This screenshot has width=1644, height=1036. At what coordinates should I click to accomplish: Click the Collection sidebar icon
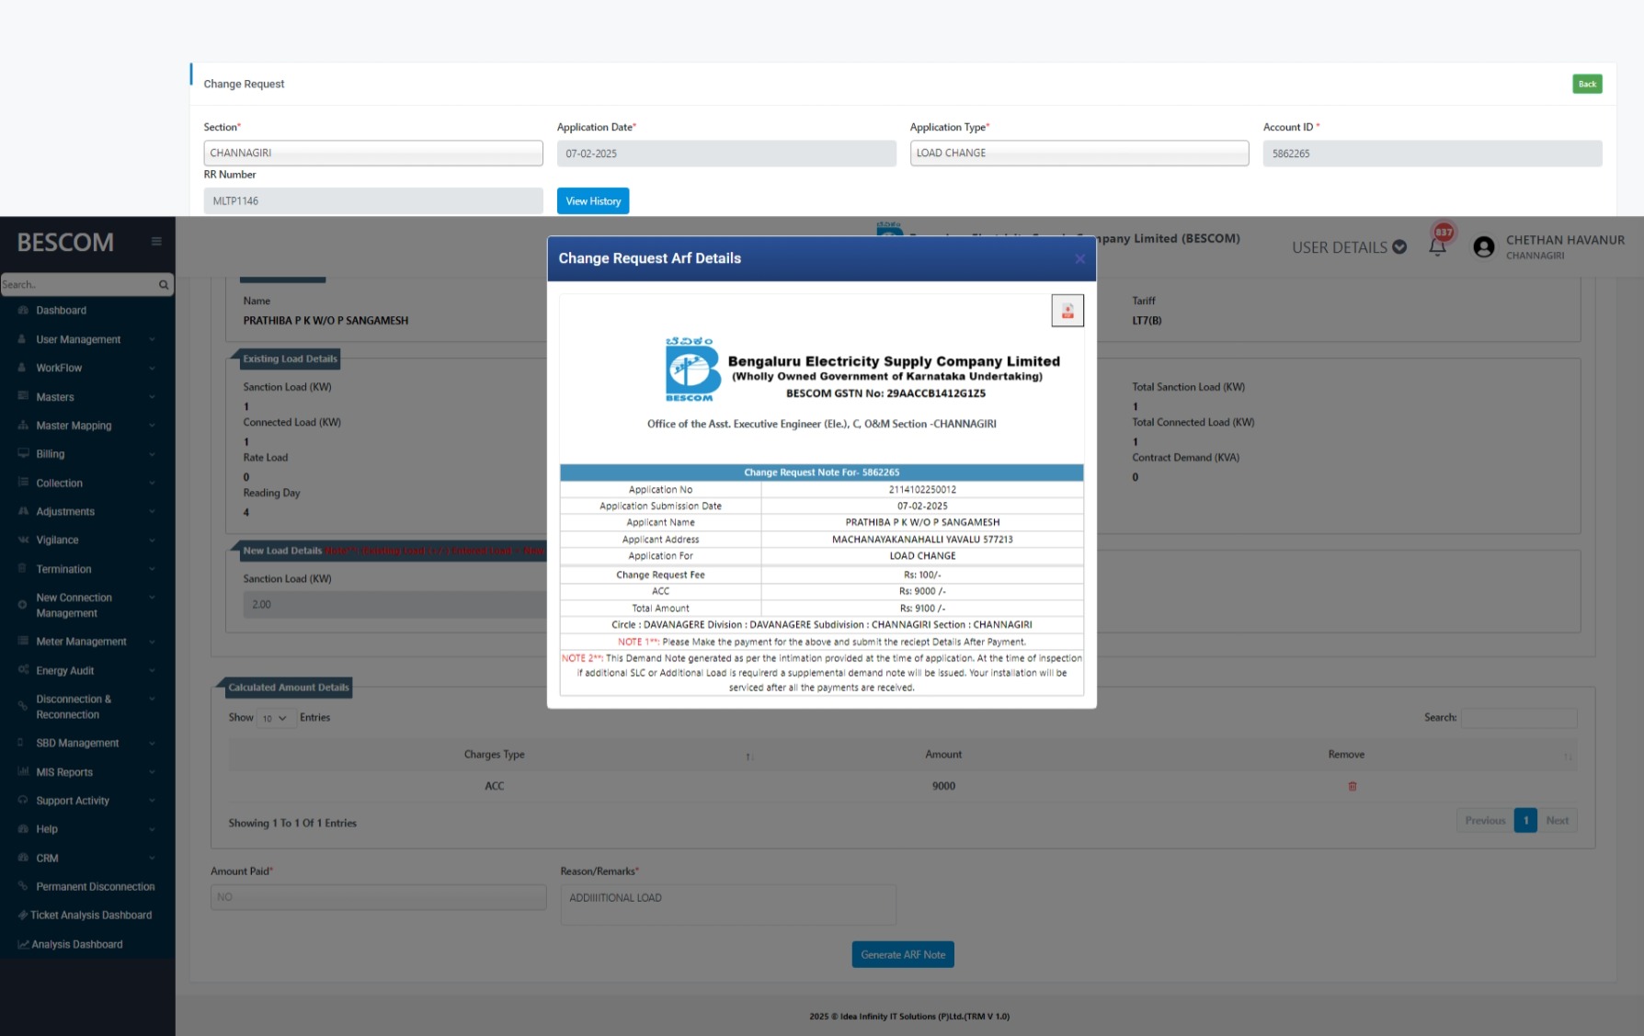point(23,483)
